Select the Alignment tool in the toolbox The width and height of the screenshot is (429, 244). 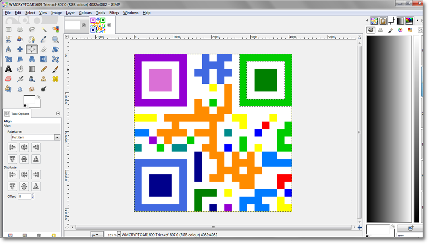[x=32, y=49]
